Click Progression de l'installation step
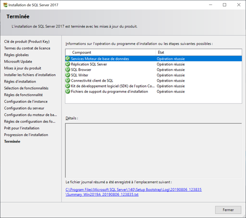246x218 pixels. (26, 135)
